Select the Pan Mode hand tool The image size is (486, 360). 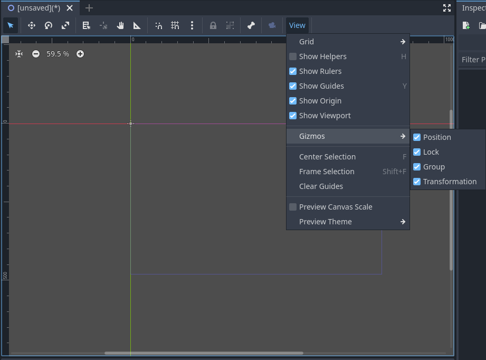tap(120, 25)
